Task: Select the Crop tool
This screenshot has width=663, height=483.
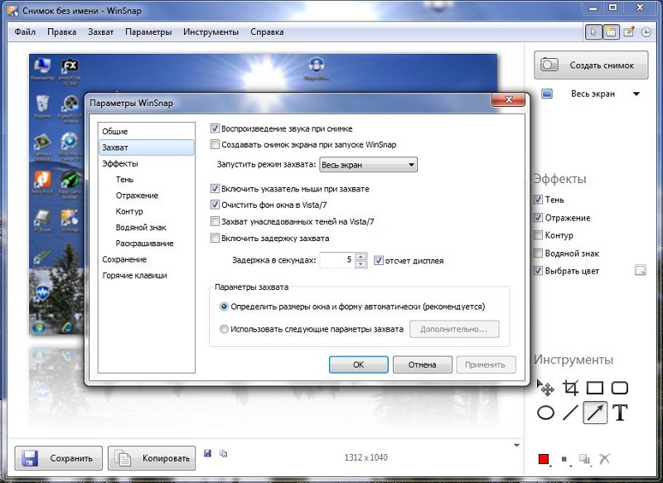Action: (570, 388)
